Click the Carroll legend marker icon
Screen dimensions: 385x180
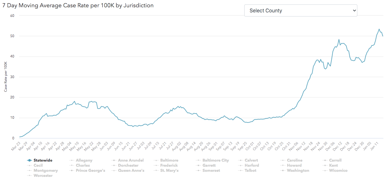pos(325,160)
